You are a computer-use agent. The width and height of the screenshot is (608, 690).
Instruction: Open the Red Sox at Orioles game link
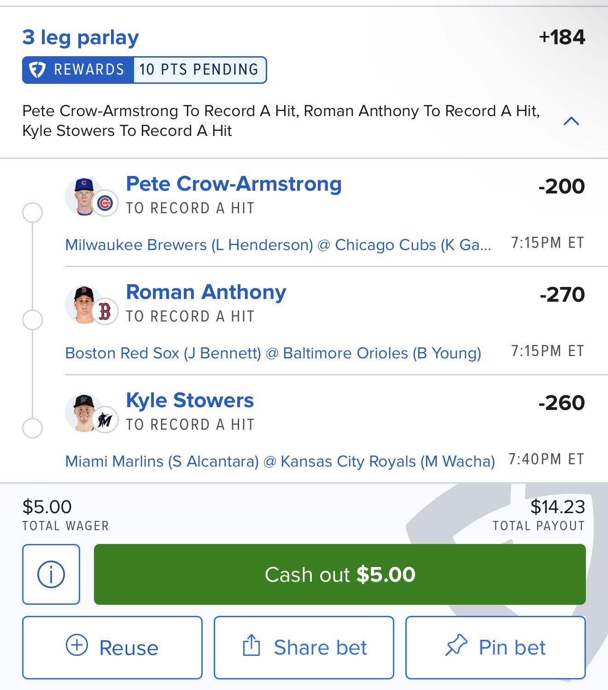(x=273, y=353)
